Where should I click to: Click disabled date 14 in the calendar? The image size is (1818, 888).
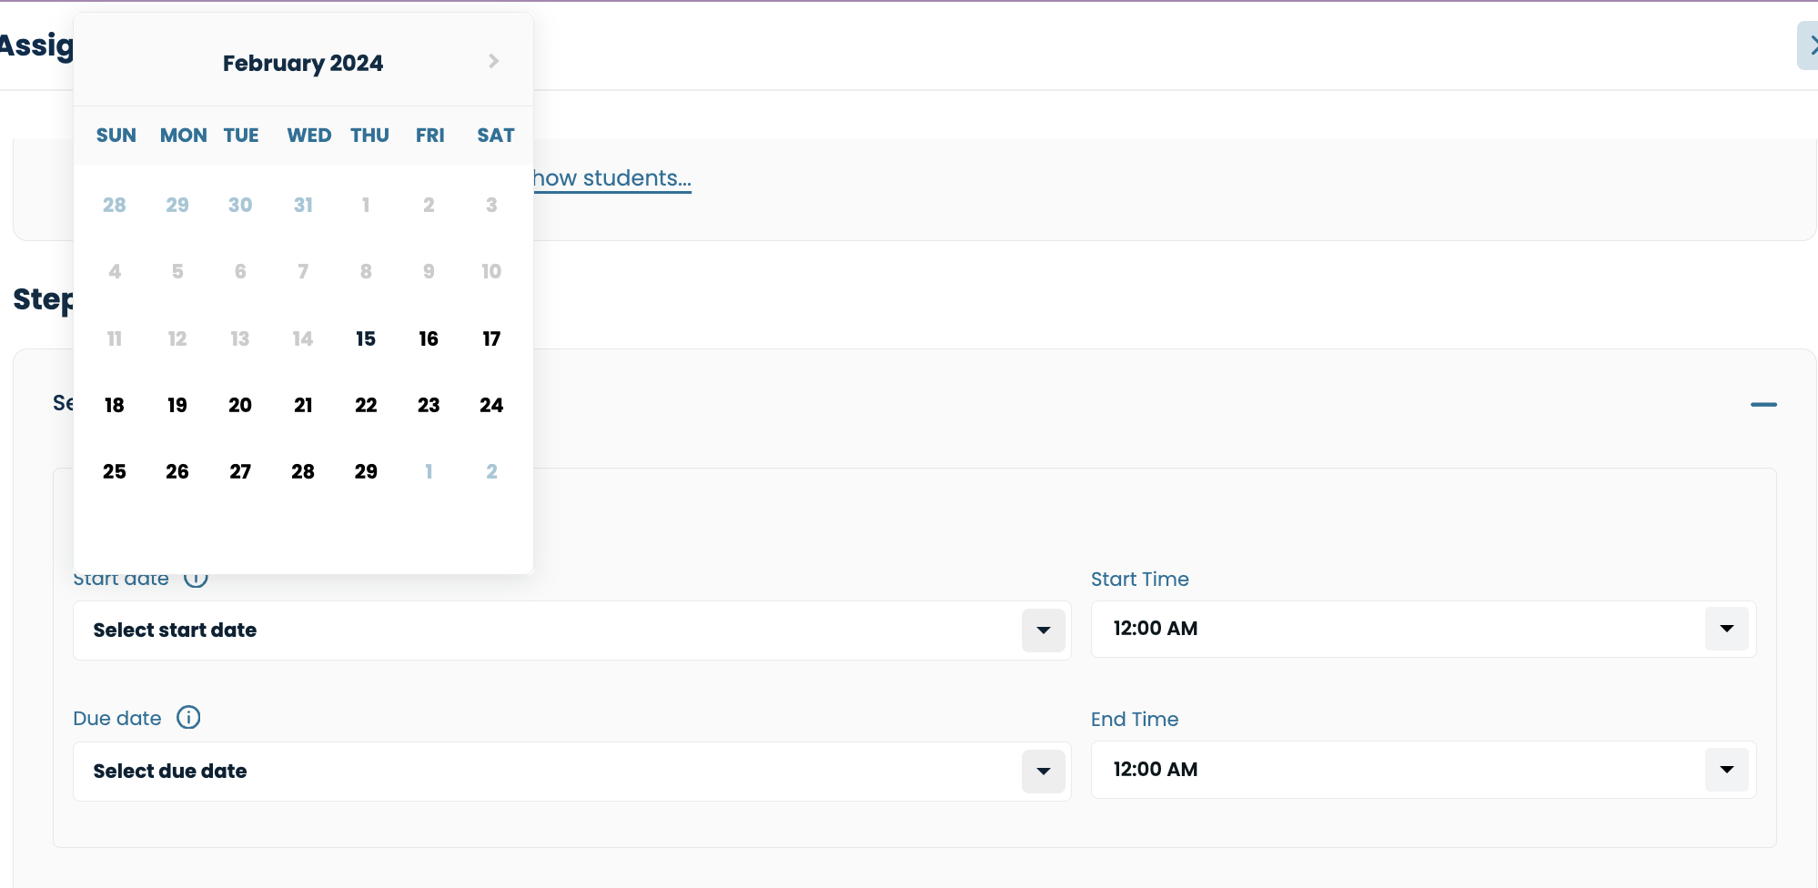point(303,338)
